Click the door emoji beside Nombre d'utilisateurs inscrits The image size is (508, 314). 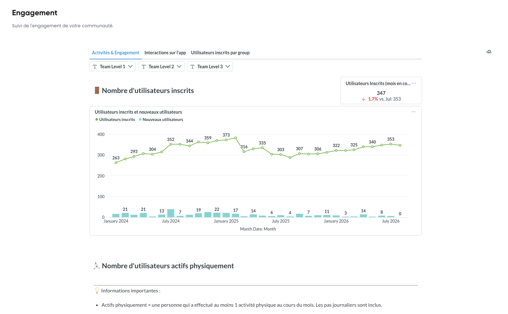(97, 90)
